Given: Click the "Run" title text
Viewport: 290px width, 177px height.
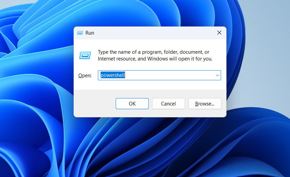Looking at the screenshot, I should 90,33.
